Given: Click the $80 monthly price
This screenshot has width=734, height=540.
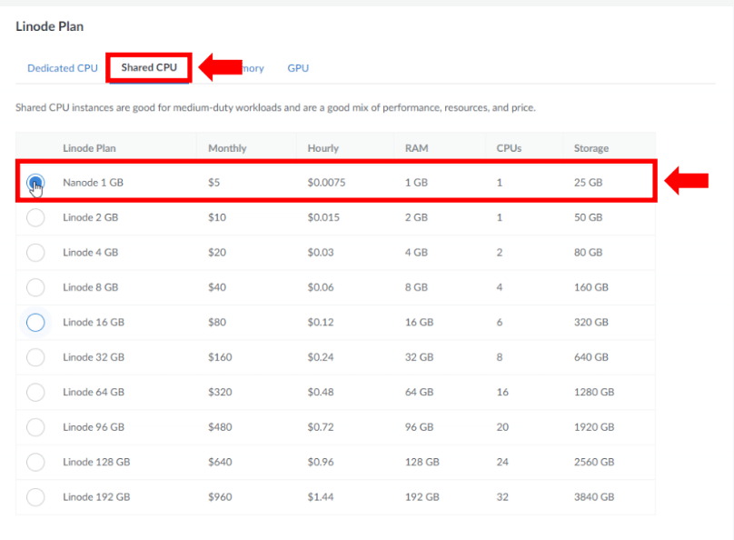Looking at the screenshot, I should coord(217,323).
